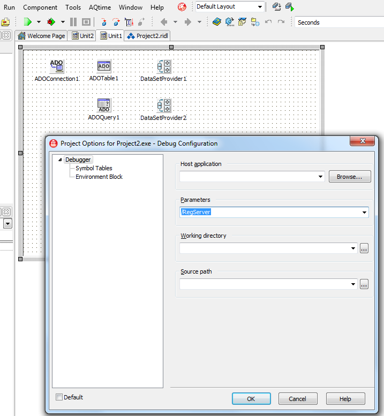384x416 pixels.
Task: Click the Browse... button
Action: pos(350,177)
